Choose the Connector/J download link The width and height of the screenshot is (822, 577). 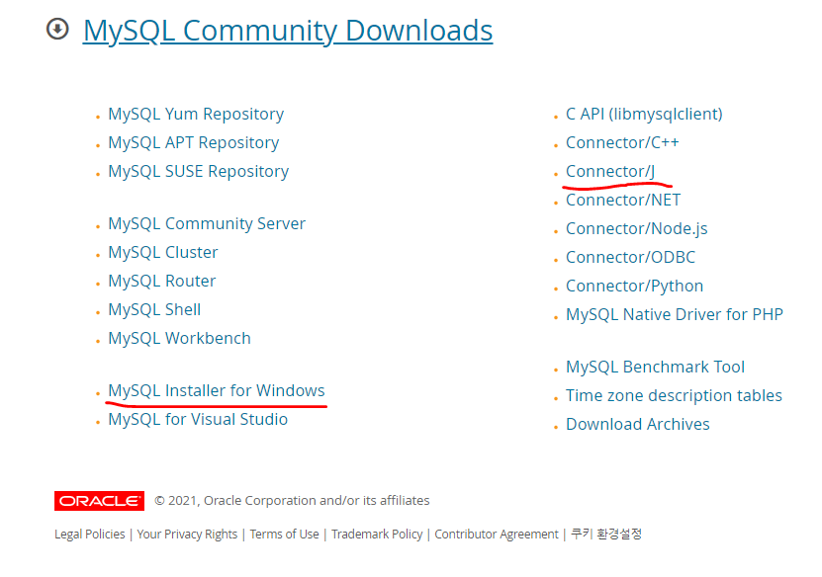[x=610, y=172]
